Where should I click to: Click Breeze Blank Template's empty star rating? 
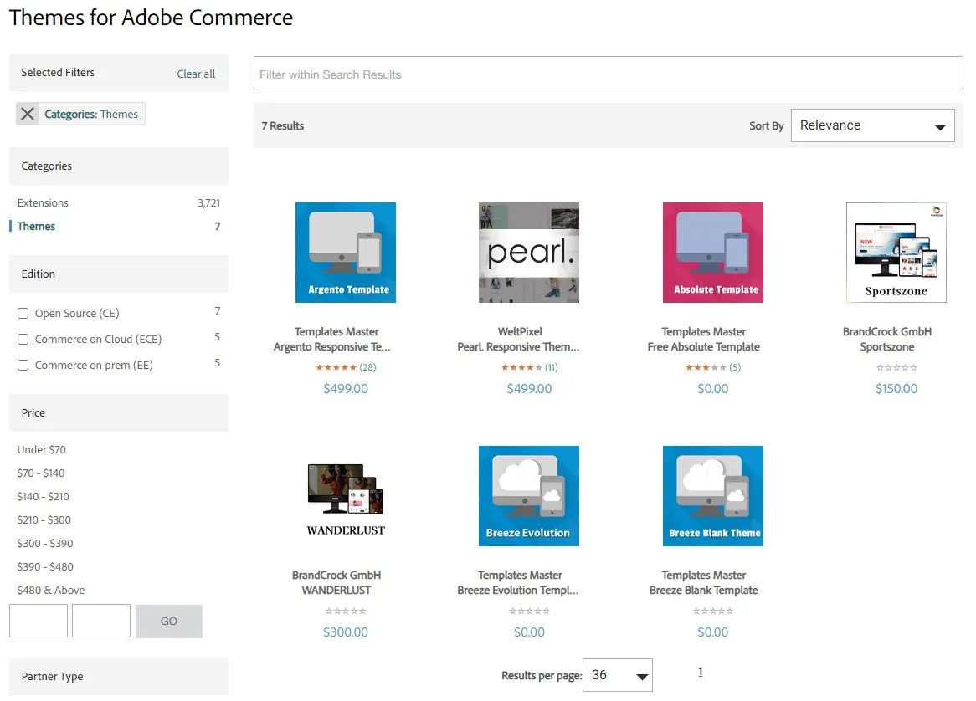pos(712,611)
